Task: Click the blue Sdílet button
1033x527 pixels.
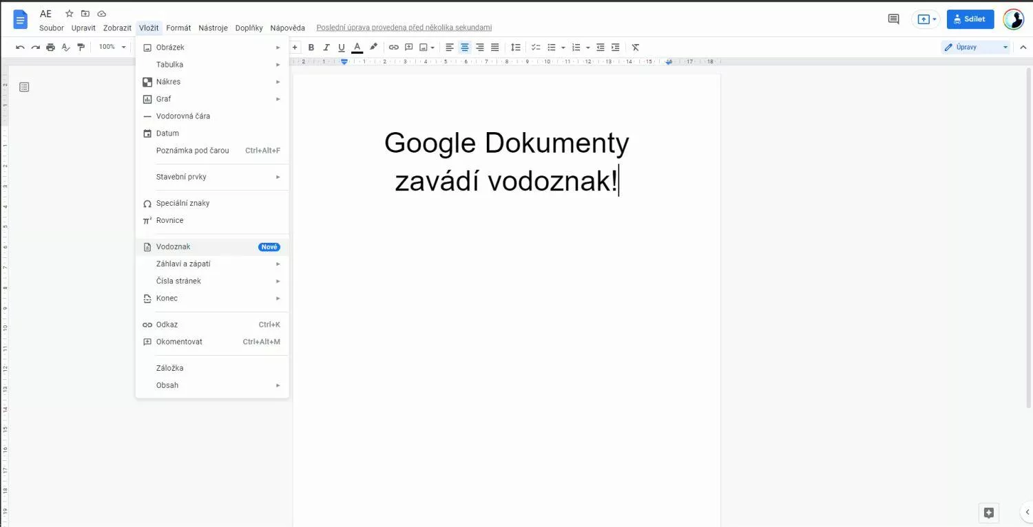Action: click(x=970, y=19)
